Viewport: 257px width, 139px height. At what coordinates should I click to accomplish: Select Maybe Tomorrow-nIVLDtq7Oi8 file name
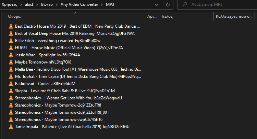pos(43,62)
